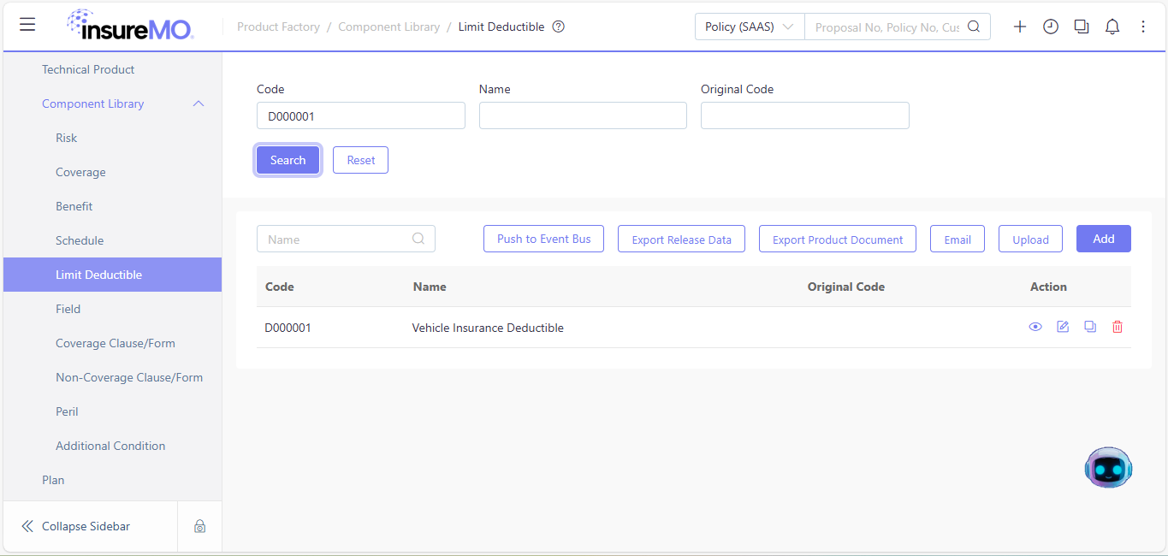Open the vertical three-dot more menu

[1143, 27]
